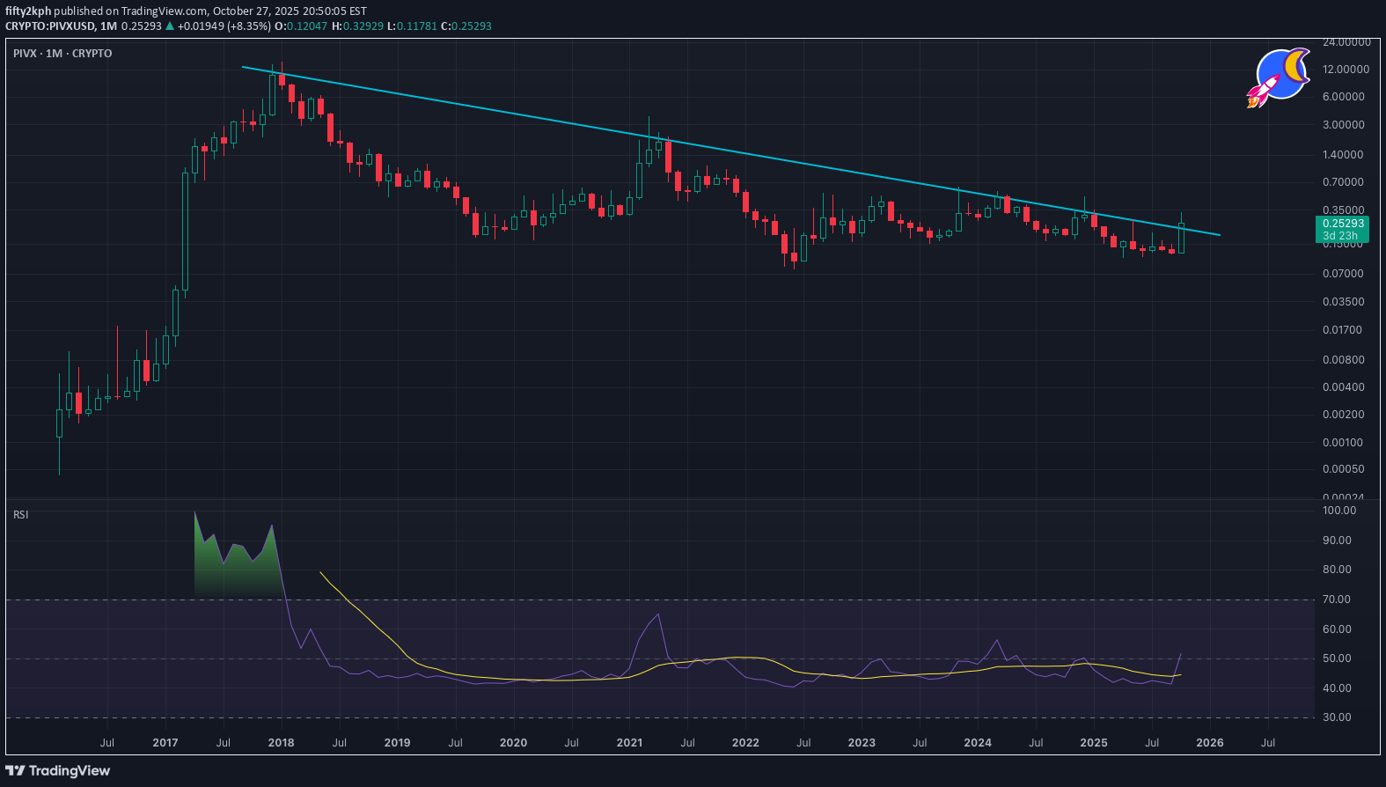This screenshot has width=1386, height=787.
Task: Click the RSI pane label
Action: tap(21, 515)
